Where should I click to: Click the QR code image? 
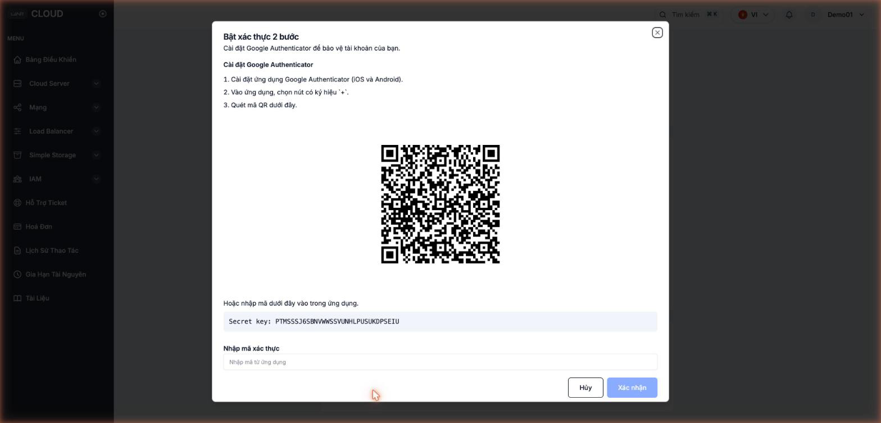(x=440, y=204)
